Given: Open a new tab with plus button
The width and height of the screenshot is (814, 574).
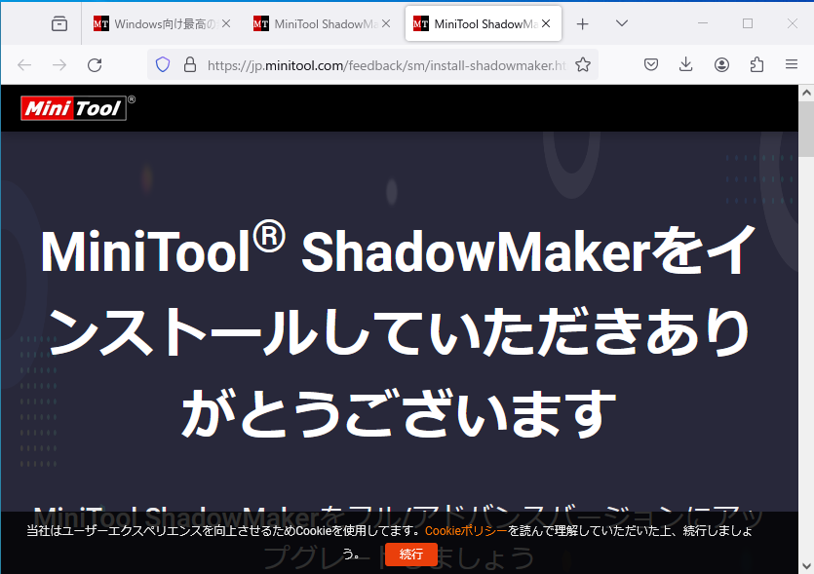Looking at the screenshot, I should (x=582, y=23).
